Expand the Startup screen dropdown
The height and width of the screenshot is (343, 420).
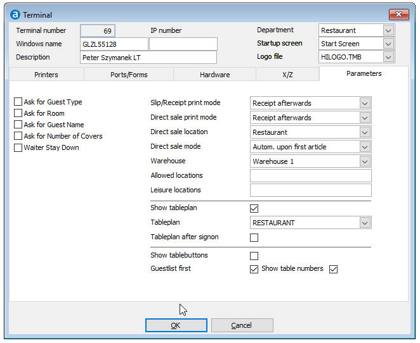click(x=388, y=44)
